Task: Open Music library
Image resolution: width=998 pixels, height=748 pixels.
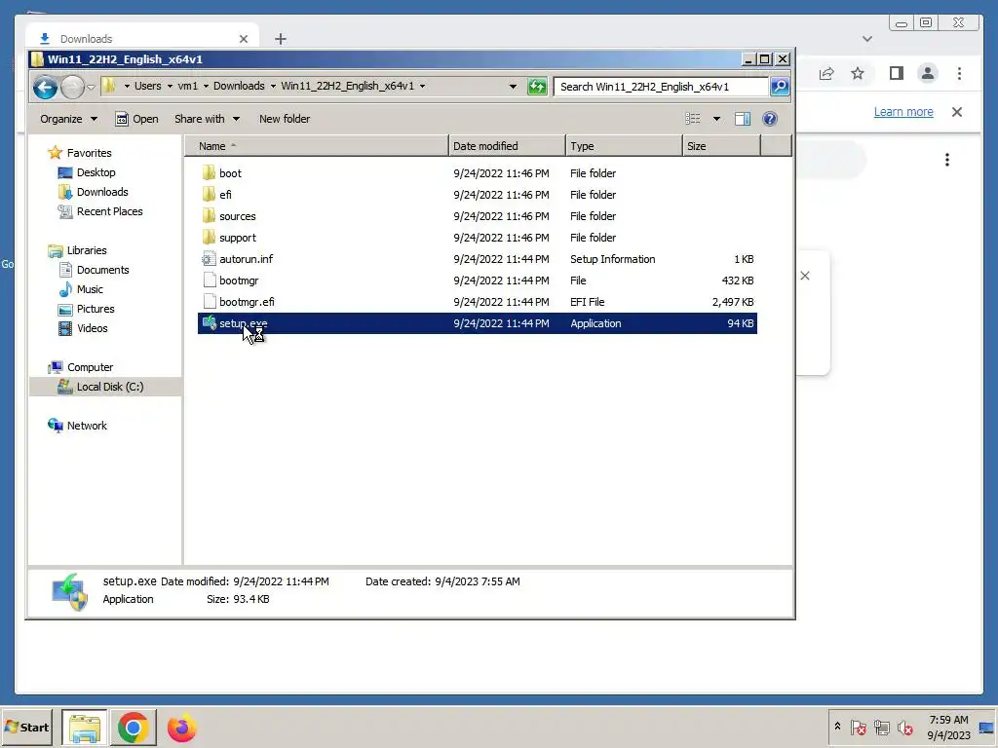Action: [x=81, y=289]
